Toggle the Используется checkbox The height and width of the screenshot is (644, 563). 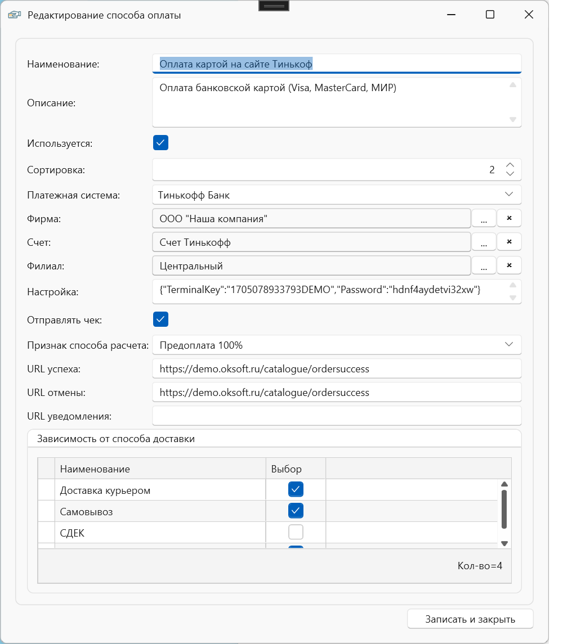160,142
